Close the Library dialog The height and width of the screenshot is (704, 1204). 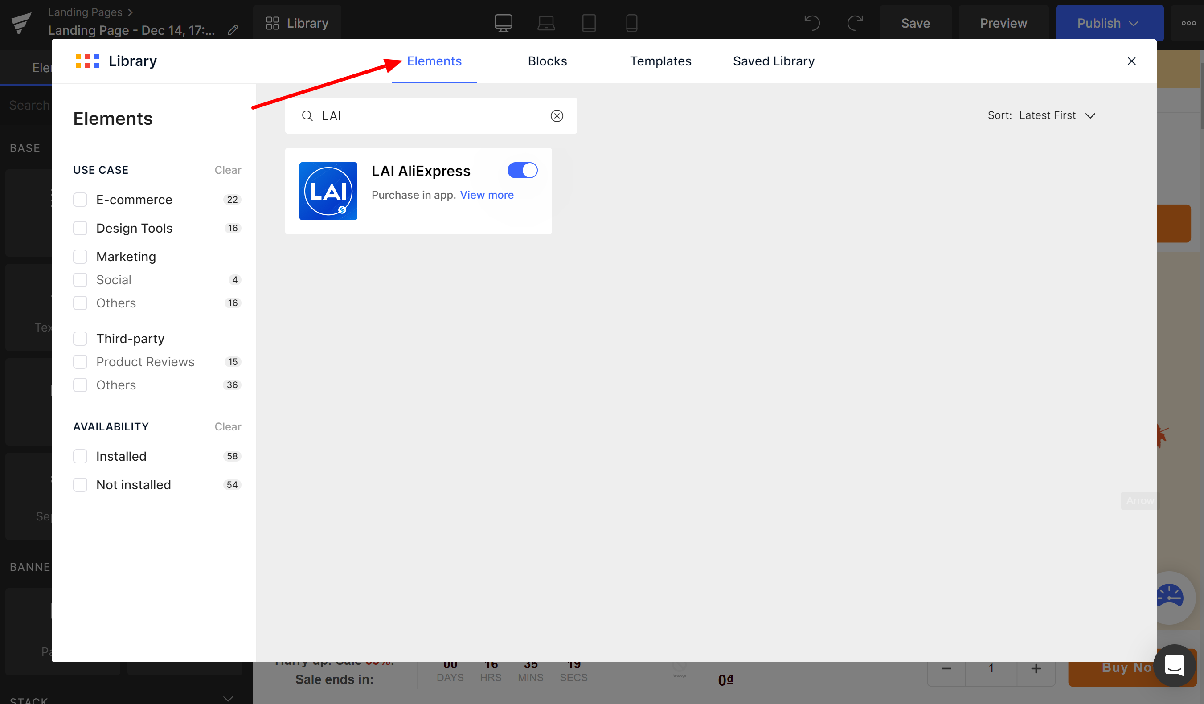(x=1131, y=61)
